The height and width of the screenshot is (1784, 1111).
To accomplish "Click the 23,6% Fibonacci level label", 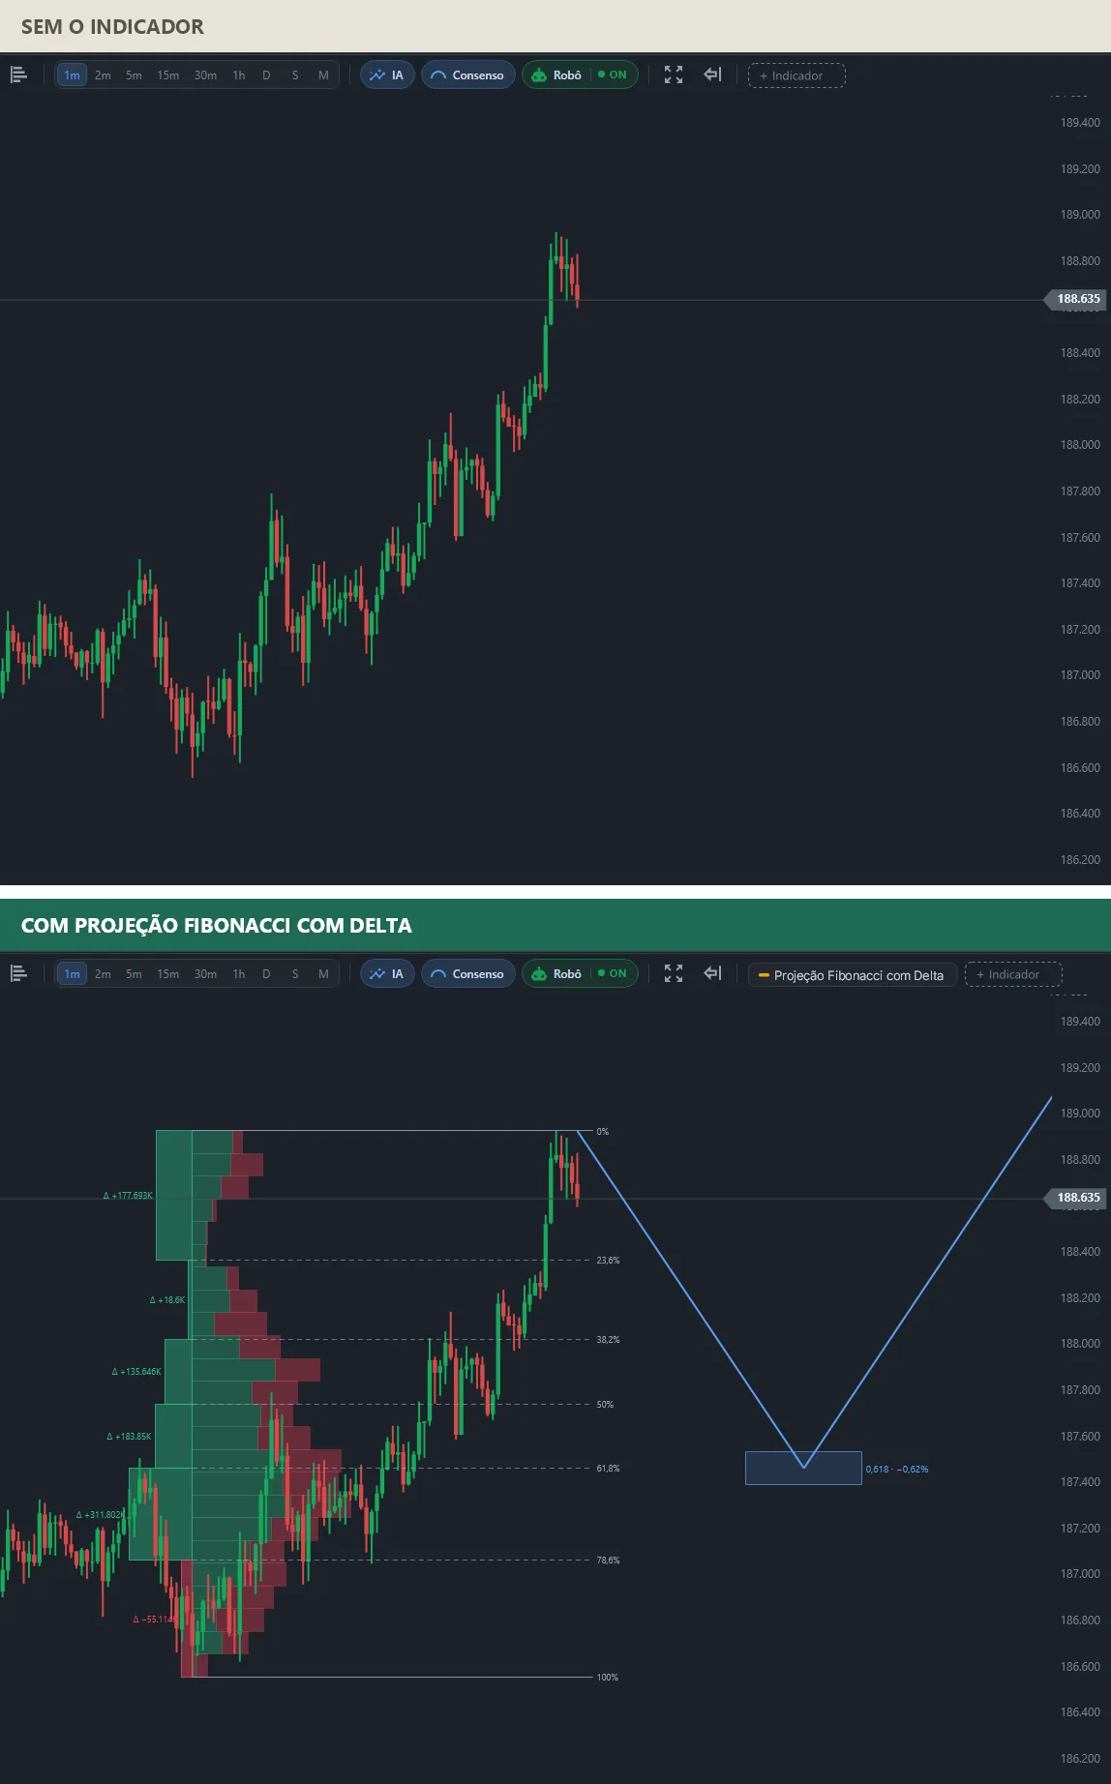I will point(608,1261).
